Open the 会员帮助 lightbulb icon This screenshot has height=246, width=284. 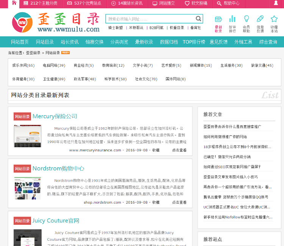(247, 24)
